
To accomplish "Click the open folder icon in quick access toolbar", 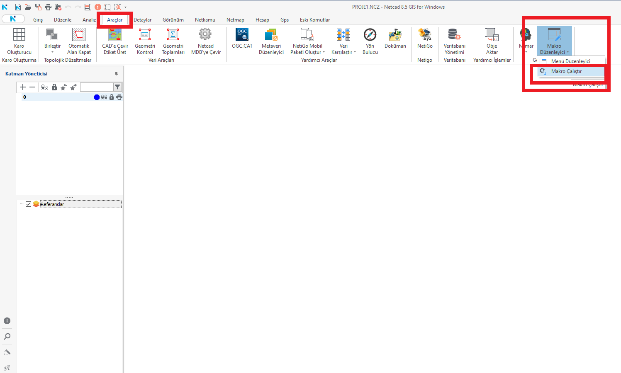I will (x=28, y=7).
